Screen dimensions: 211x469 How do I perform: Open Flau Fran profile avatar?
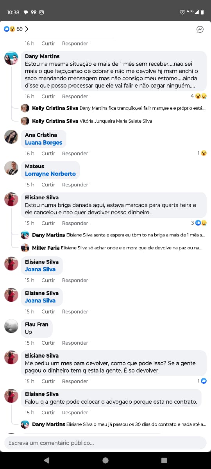[11, 326]
